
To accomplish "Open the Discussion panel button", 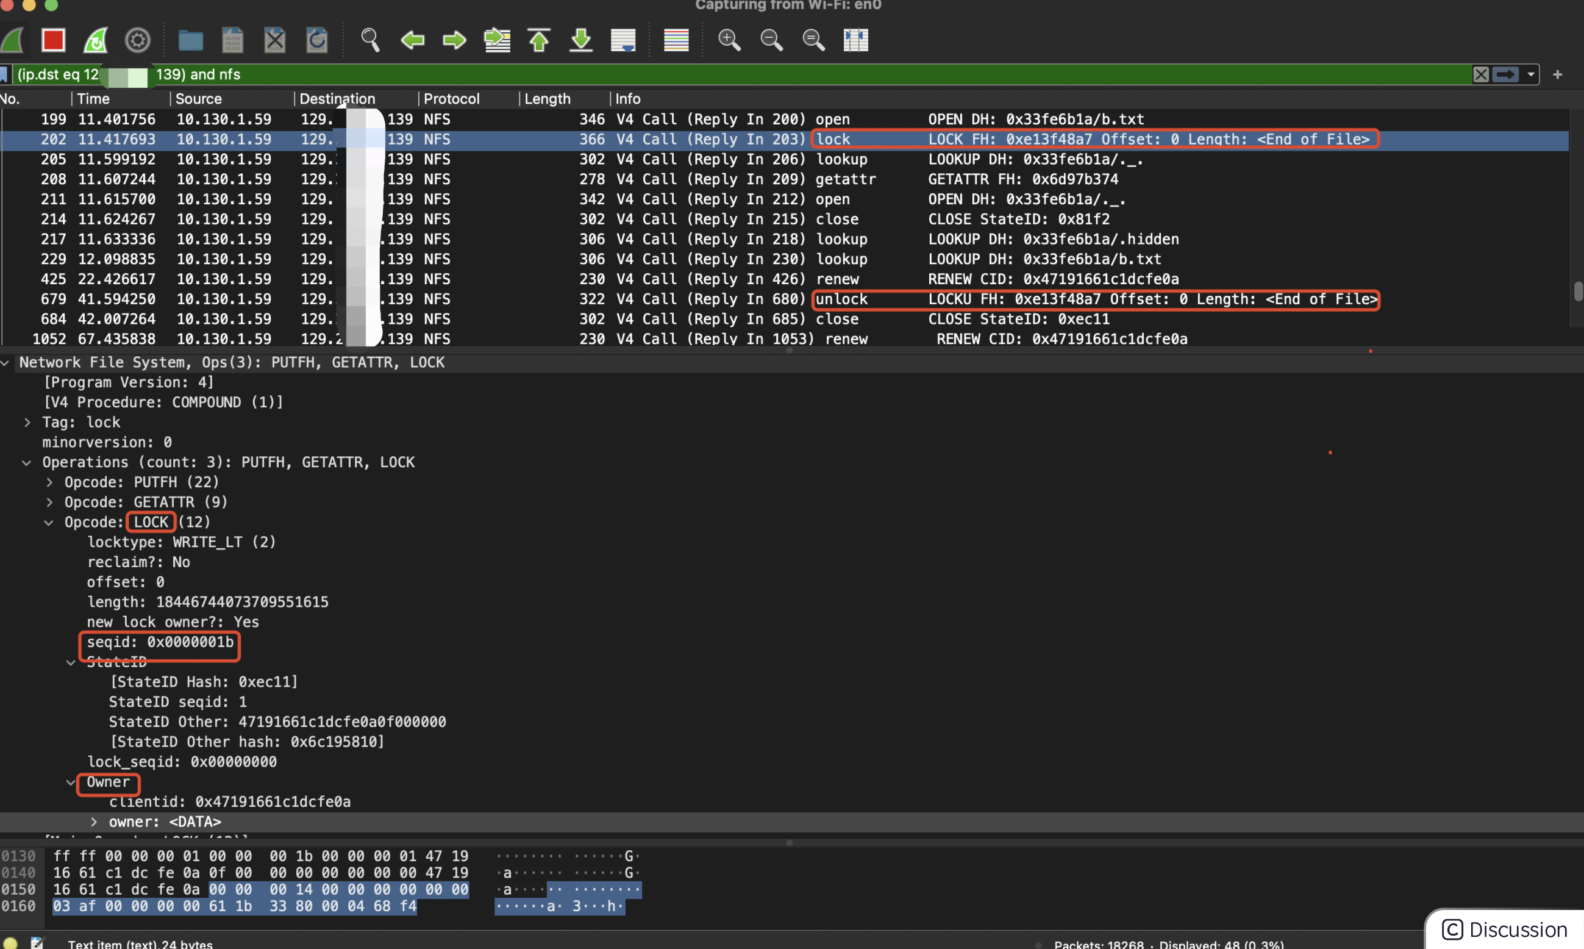I will (1505, 929).
